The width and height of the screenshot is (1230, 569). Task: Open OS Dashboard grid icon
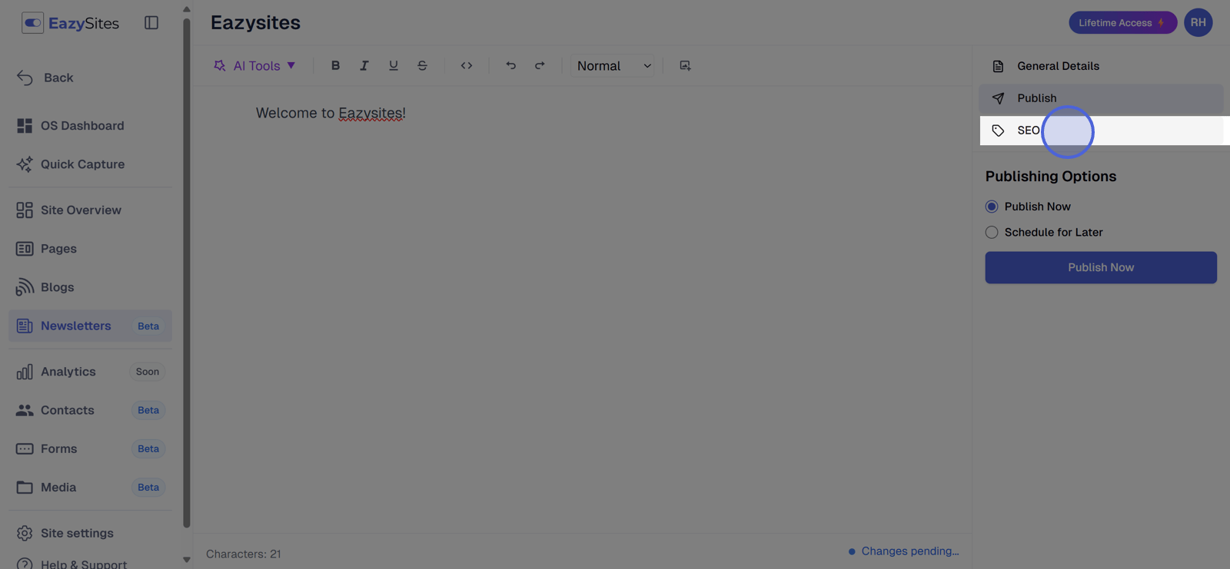coord(25,126)
